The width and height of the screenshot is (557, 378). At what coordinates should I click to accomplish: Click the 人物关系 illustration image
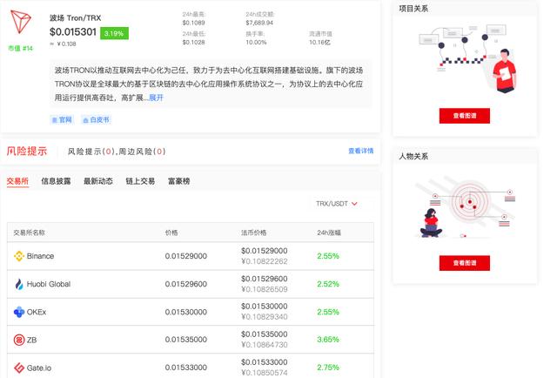click(x=465, y=207)
